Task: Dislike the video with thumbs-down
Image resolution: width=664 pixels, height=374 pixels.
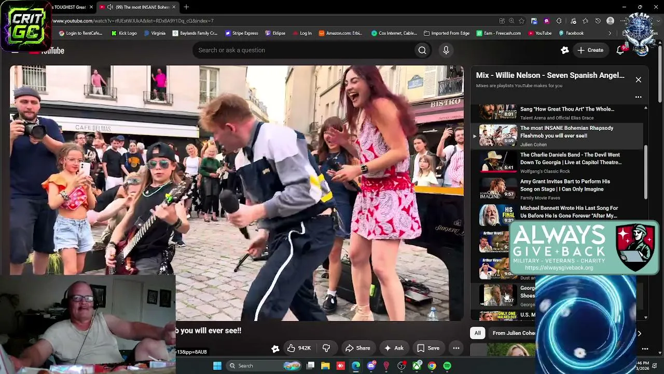Action: (326, 348)
